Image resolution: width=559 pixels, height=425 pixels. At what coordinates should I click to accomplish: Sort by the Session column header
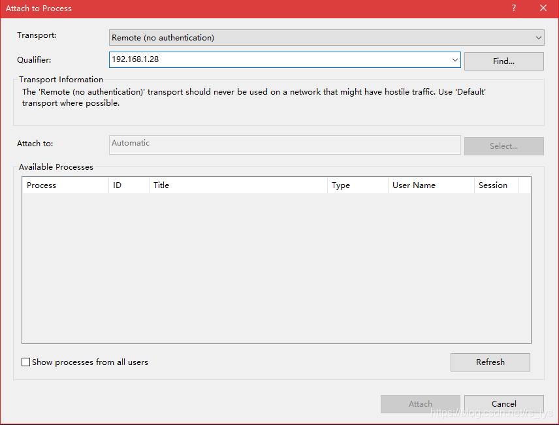click(x=496, y=185)
